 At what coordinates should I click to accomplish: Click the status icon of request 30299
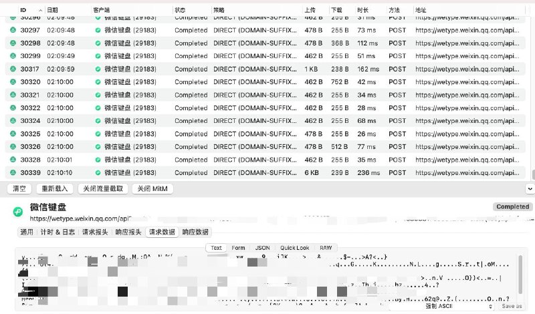13,56
